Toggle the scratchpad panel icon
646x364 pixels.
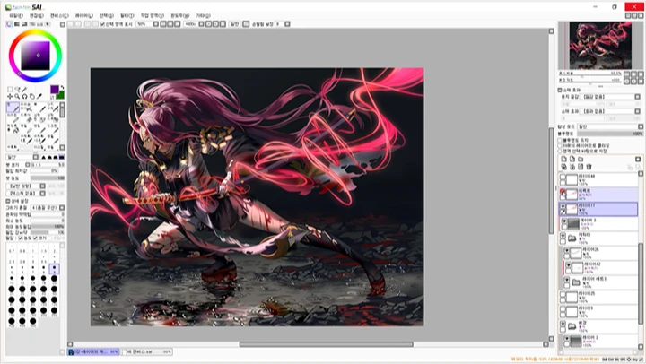(48, 24)
